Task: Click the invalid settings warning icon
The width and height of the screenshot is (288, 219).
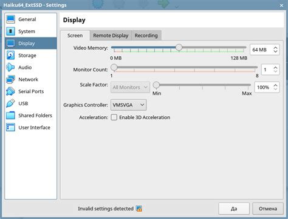Action: coord(139,209)
